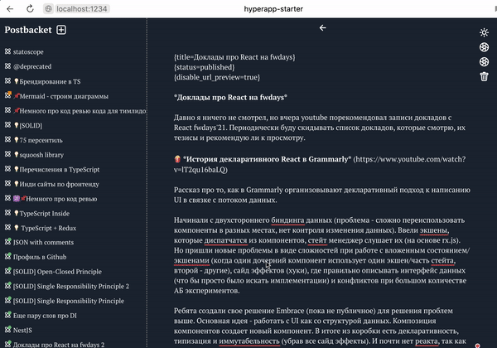Go back with the editor's left arrow

coord(323,28)
